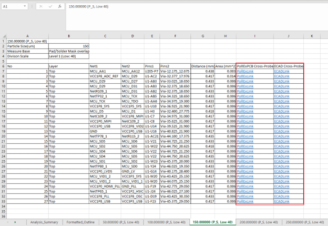Select column G header
The width and height of the screenshot is (328, 226).
(x=202, y=35)
